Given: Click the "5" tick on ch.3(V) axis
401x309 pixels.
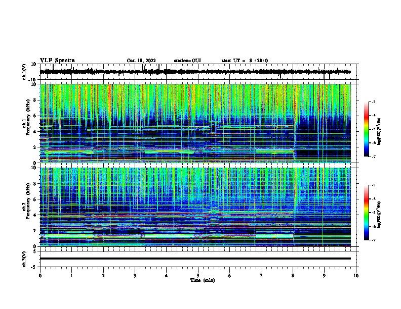Looking at the screenshot, I should pyautogui.click(x=35, y=251).
